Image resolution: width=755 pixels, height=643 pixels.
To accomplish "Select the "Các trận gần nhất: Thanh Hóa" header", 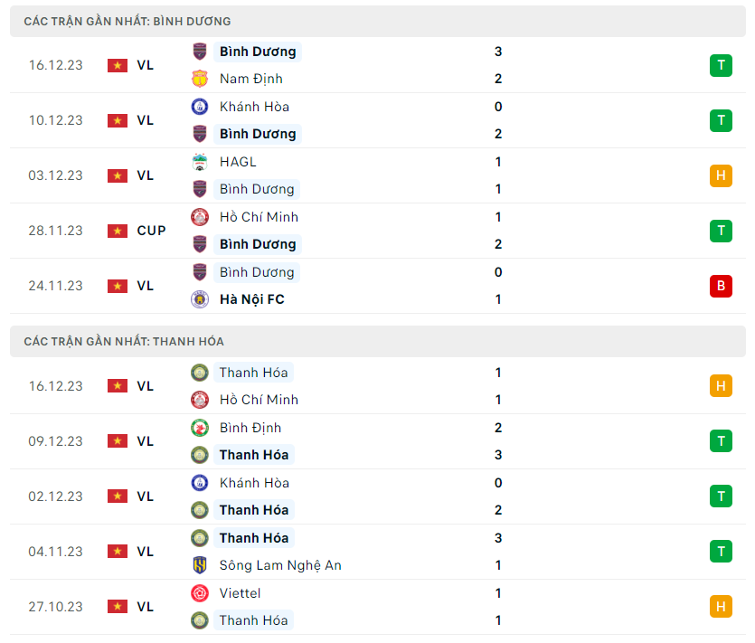I will [124, 342].
